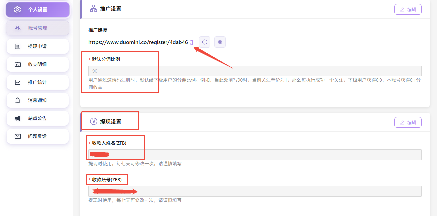437x216 pixels.
Task: Click the 消息通知 bell icon
Action: (x=18, y=100)
